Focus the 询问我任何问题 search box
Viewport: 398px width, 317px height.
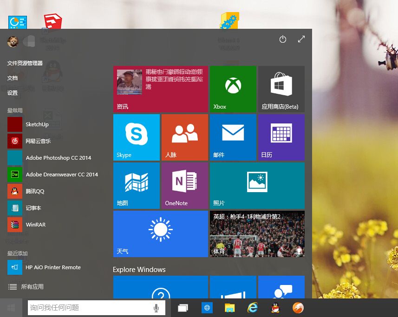tap(97, 308)
